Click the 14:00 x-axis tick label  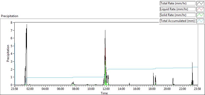(121, 89)
